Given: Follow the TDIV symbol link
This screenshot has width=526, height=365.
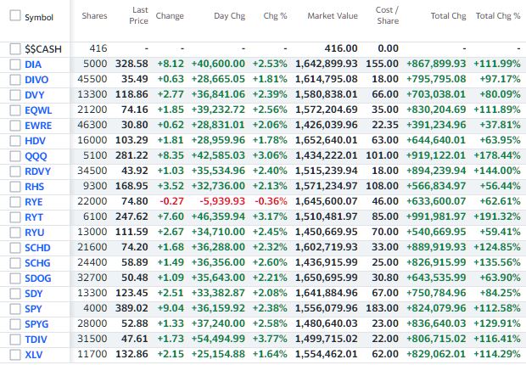Looking at the screenshot, I should point(37,339).
